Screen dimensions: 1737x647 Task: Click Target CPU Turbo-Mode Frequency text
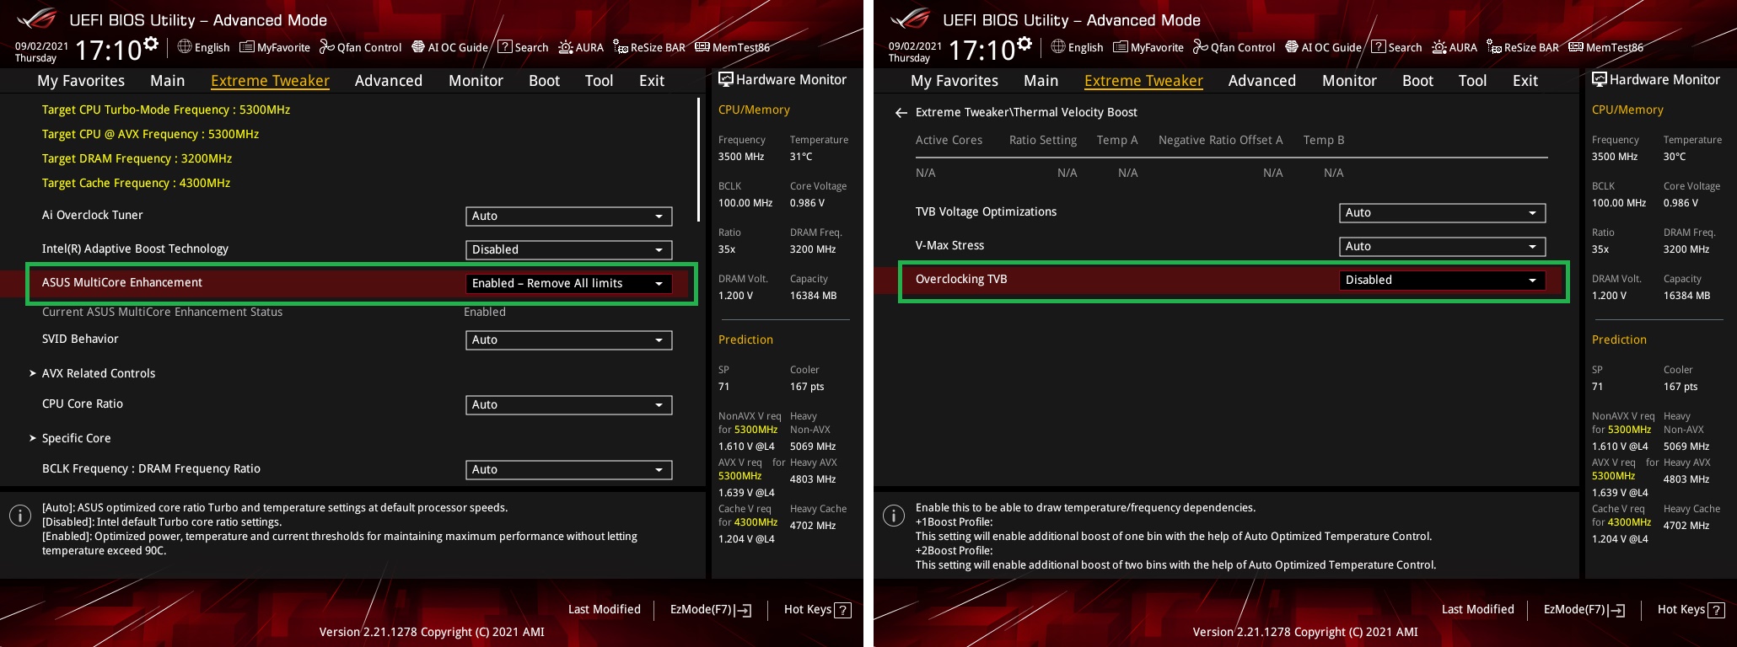tap(166, 110)
